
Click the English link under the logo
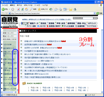point(13,27)
